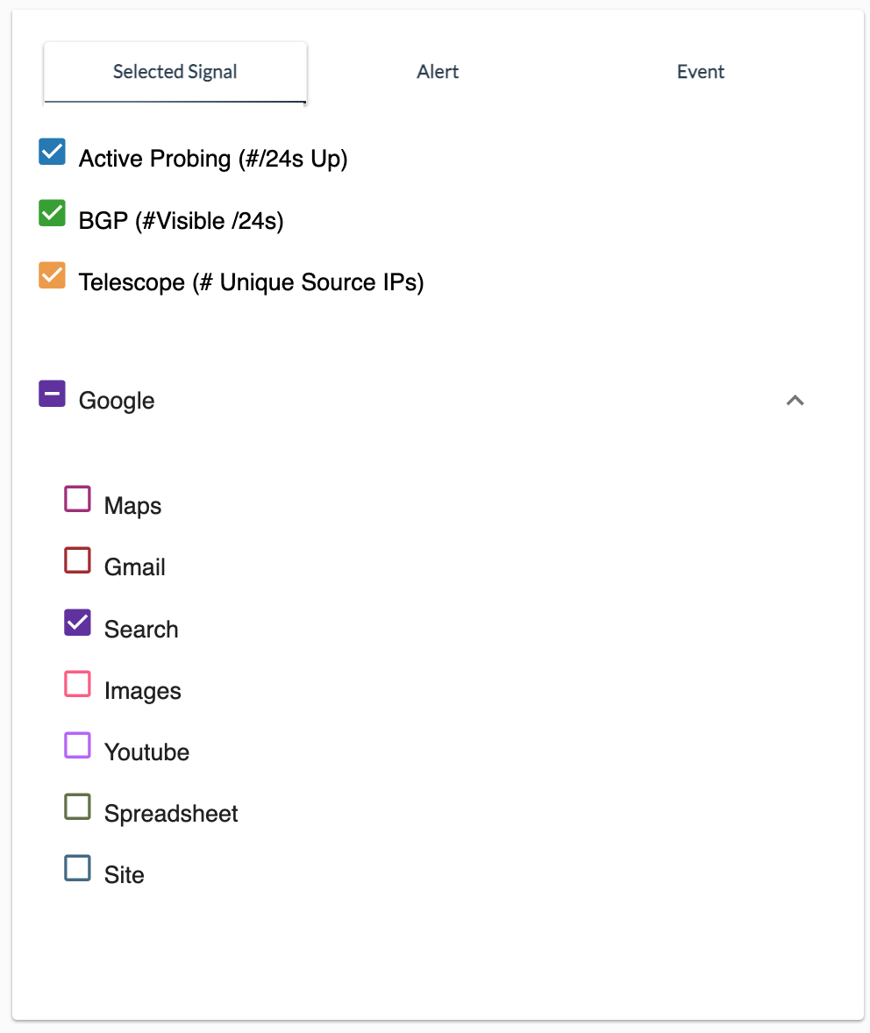Click the Google group label
The height and width of the screenshot is (1033, 870).
click(x=117, y=401)
